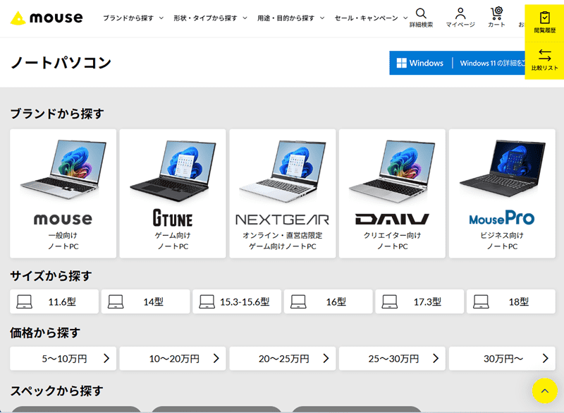The height and width of the screenshot is (413, 564).
Task: Click arrow on 30万円〜 price button
Action: (x=545, y=358)
